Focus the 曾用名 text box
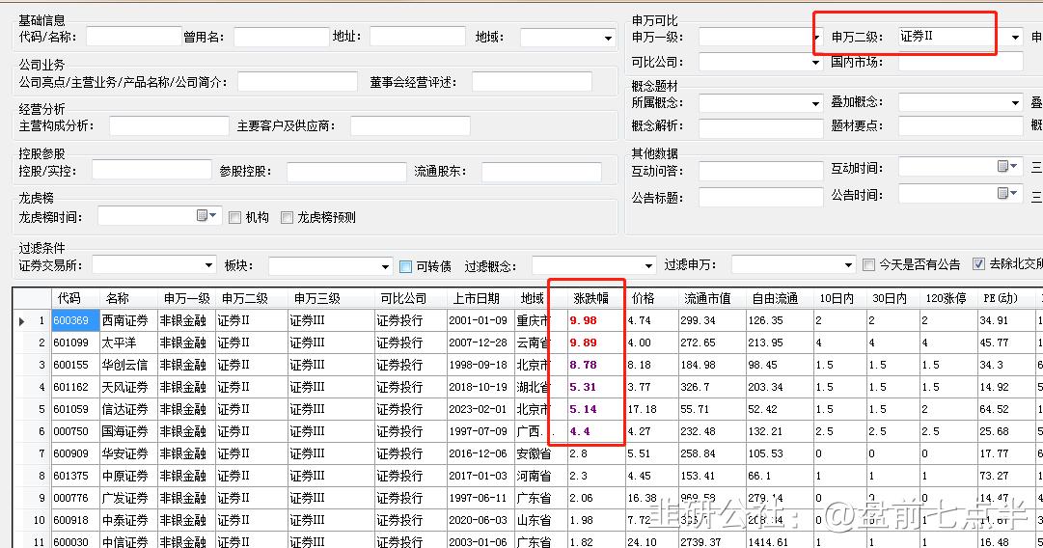 click(x=282, y=37)
